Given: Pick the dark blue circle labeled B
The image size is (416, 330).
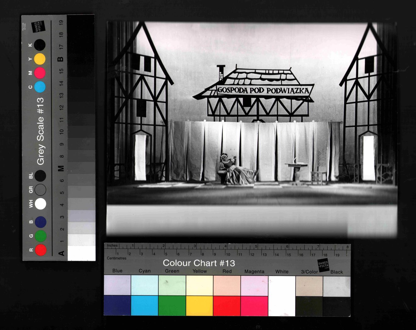Looking at the screenshot, I should pos(41,222).
